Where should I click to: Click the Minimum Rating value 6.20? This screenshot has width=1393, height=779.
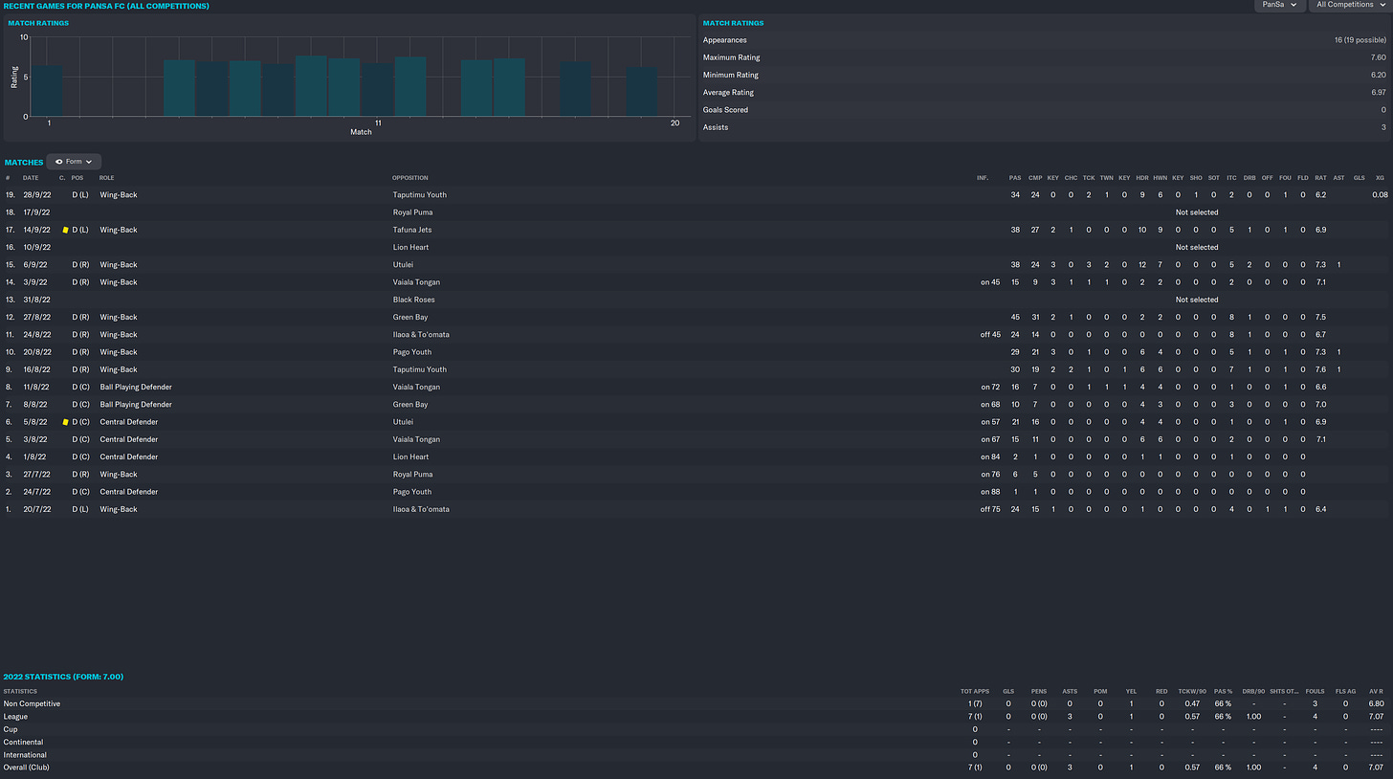[x=1377, y=75]
